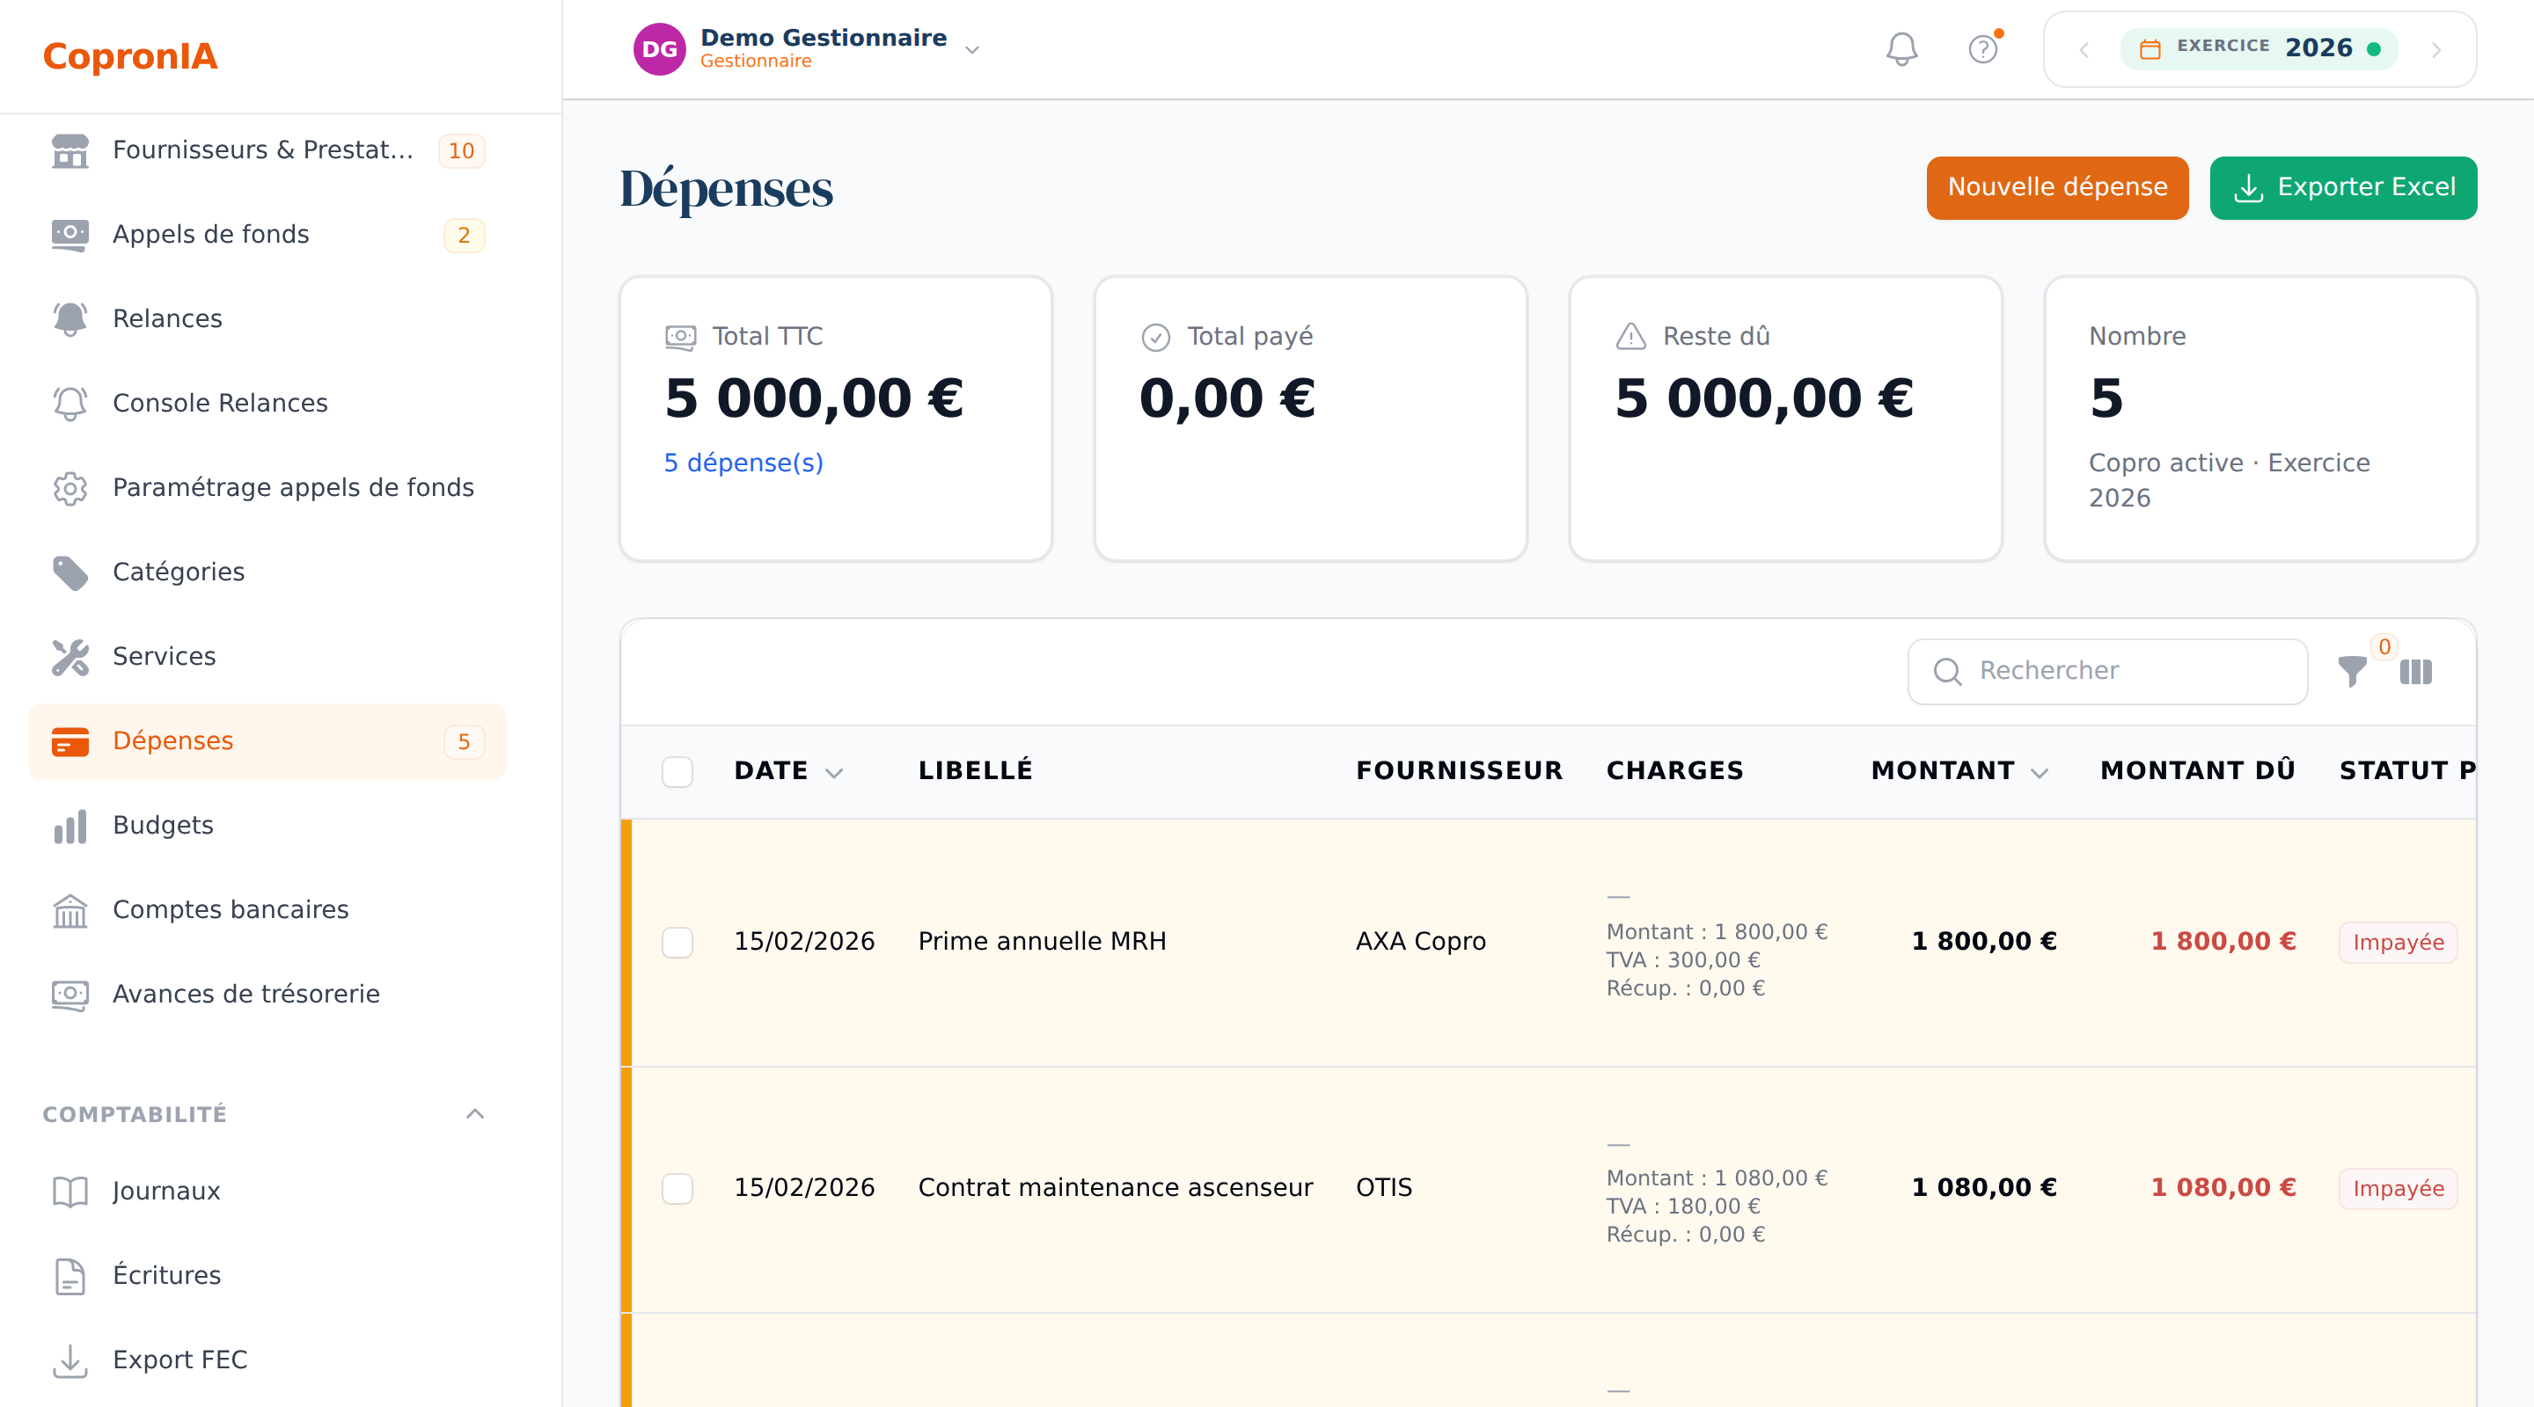Click the Avances de trésorerie cash icon

[x=70, y=995]
